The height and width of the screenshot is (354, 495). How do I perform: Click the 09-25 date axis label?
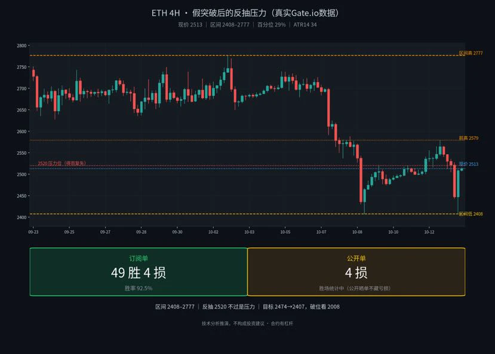69,232
